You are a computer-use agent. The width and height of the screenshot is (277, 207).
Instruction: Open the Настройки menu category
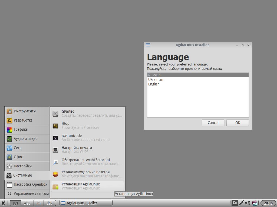[x=27, y=166]
